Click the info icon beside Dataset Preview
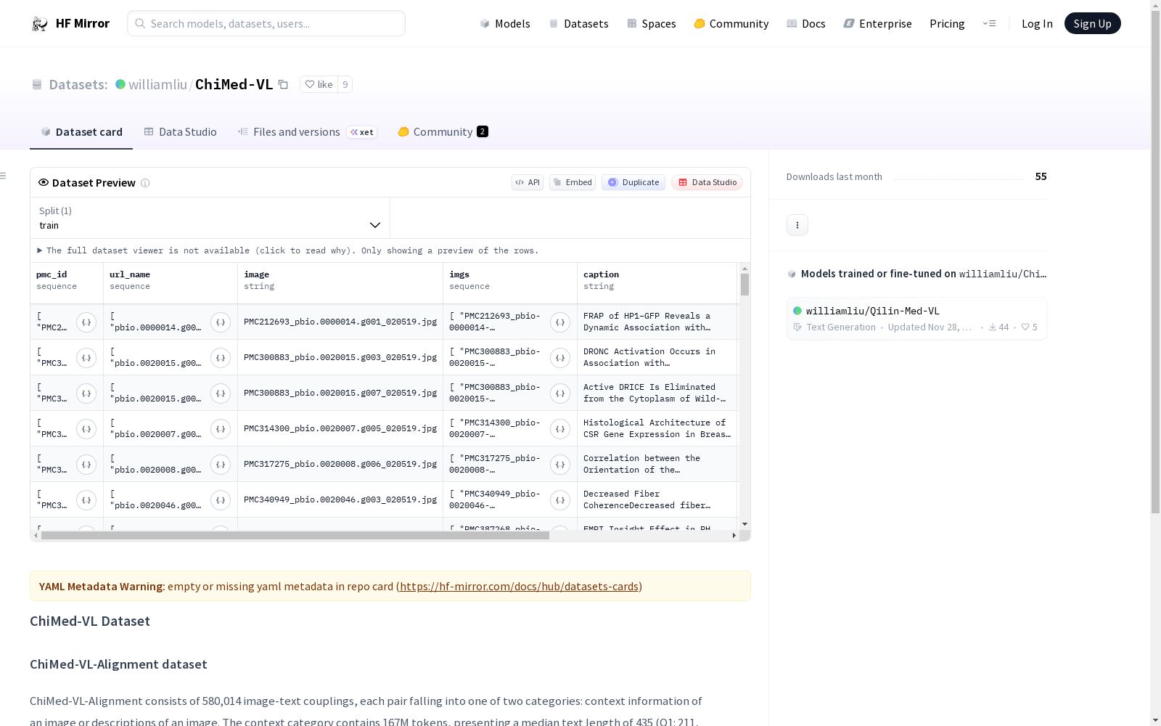Image resolution: width=1161 pixels, height=726 pixels. coord(145,183)
